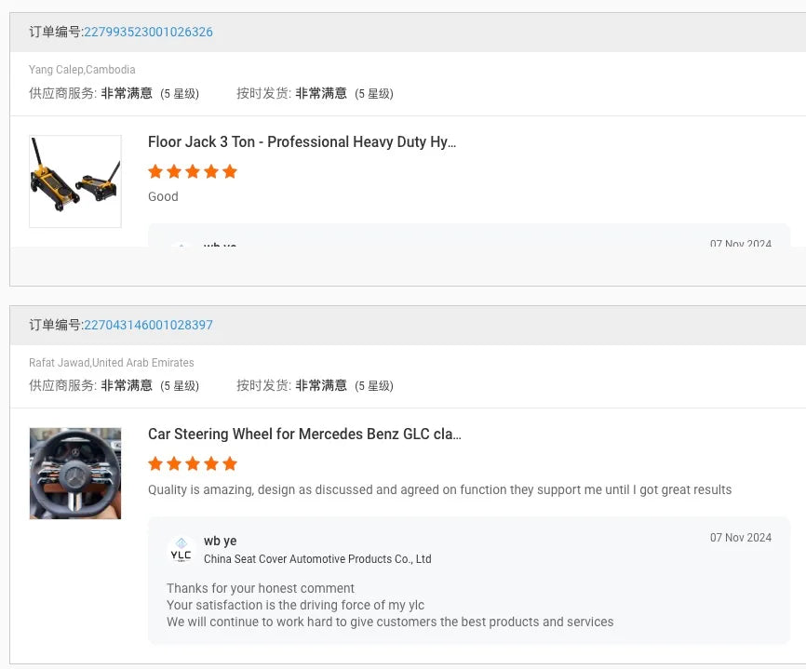The width and height of the screenshot is (806, 669).
Task: Click reviewer Rafat Jawad, United Arab Emirates
Action: [x=112, y=363]
